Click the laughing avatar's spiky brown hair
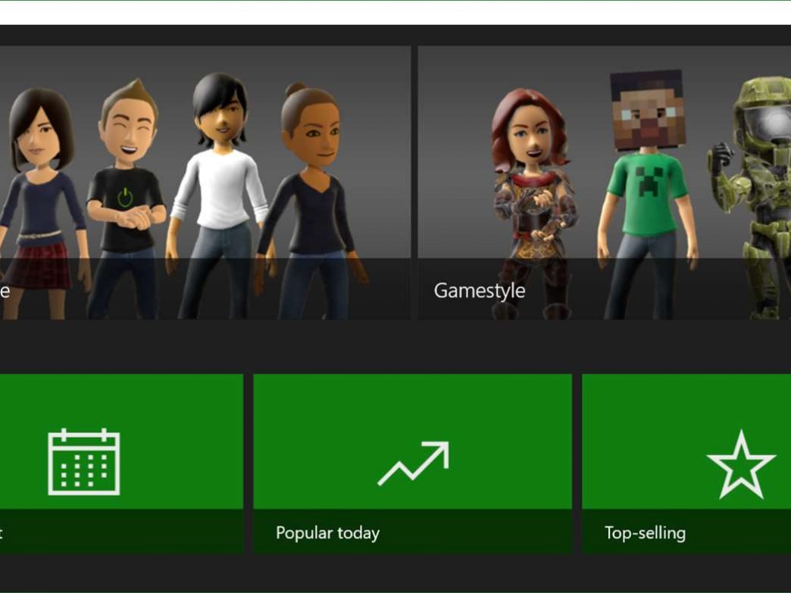The image size is (791, 593). pyautogui.click(x=127, y=95)
